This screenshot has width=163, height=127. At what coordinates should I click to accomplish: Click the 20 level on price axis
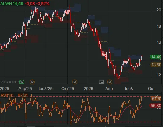159,10
